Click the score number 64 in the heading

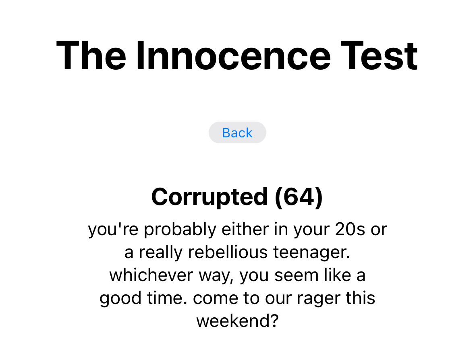pyautogui.click(x=298, y=197)
